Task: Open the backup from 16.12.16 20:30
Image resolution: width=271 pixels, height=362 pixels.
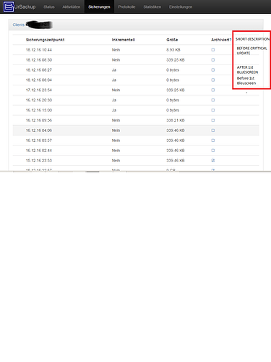Action: pos(39,100)
